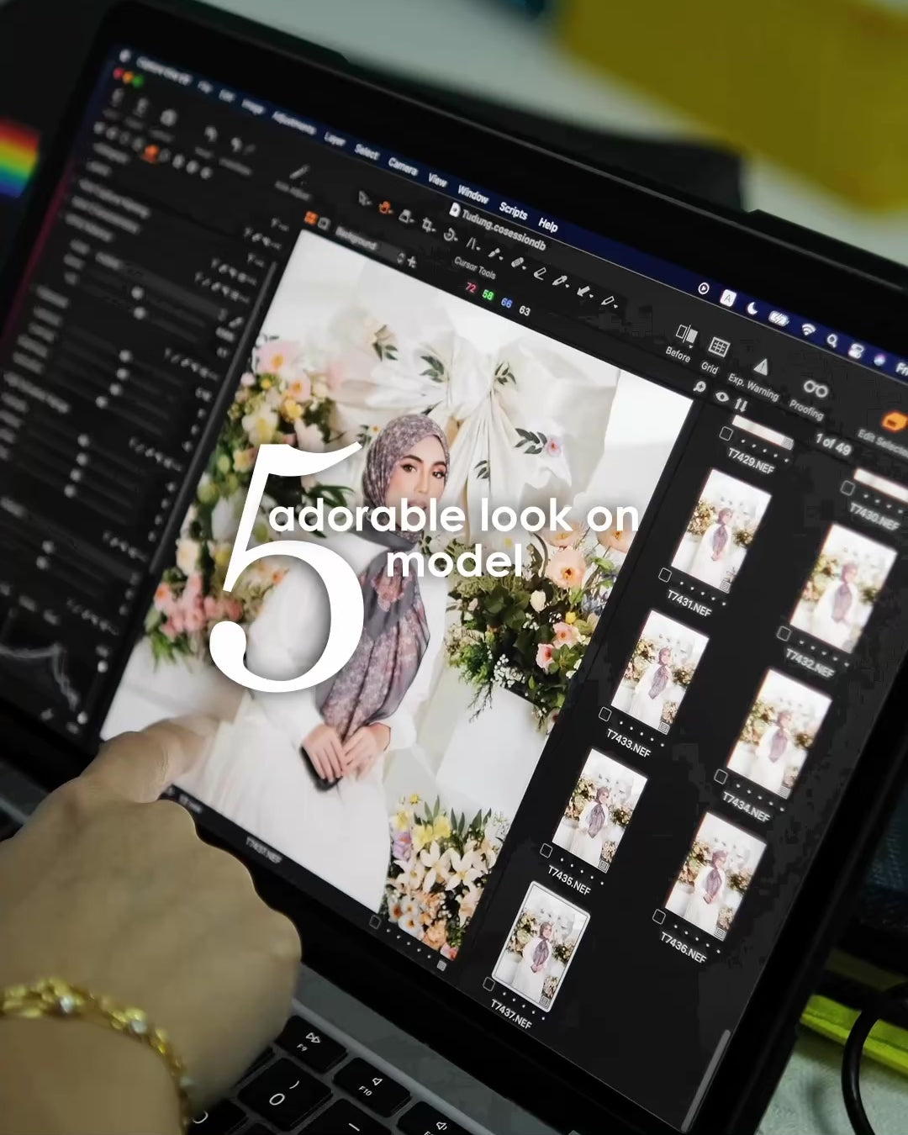Select the annotation pencil tool
The image size is (908, 1135).
click(608, 301)
